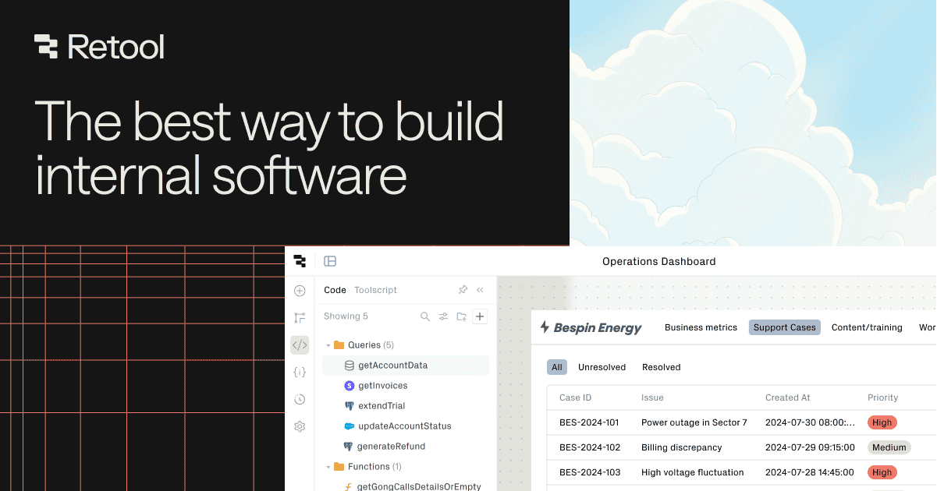Screen dimensions: 937x491
Task: Pin the Code panel with the pin icon
Action: click(463, 290)
